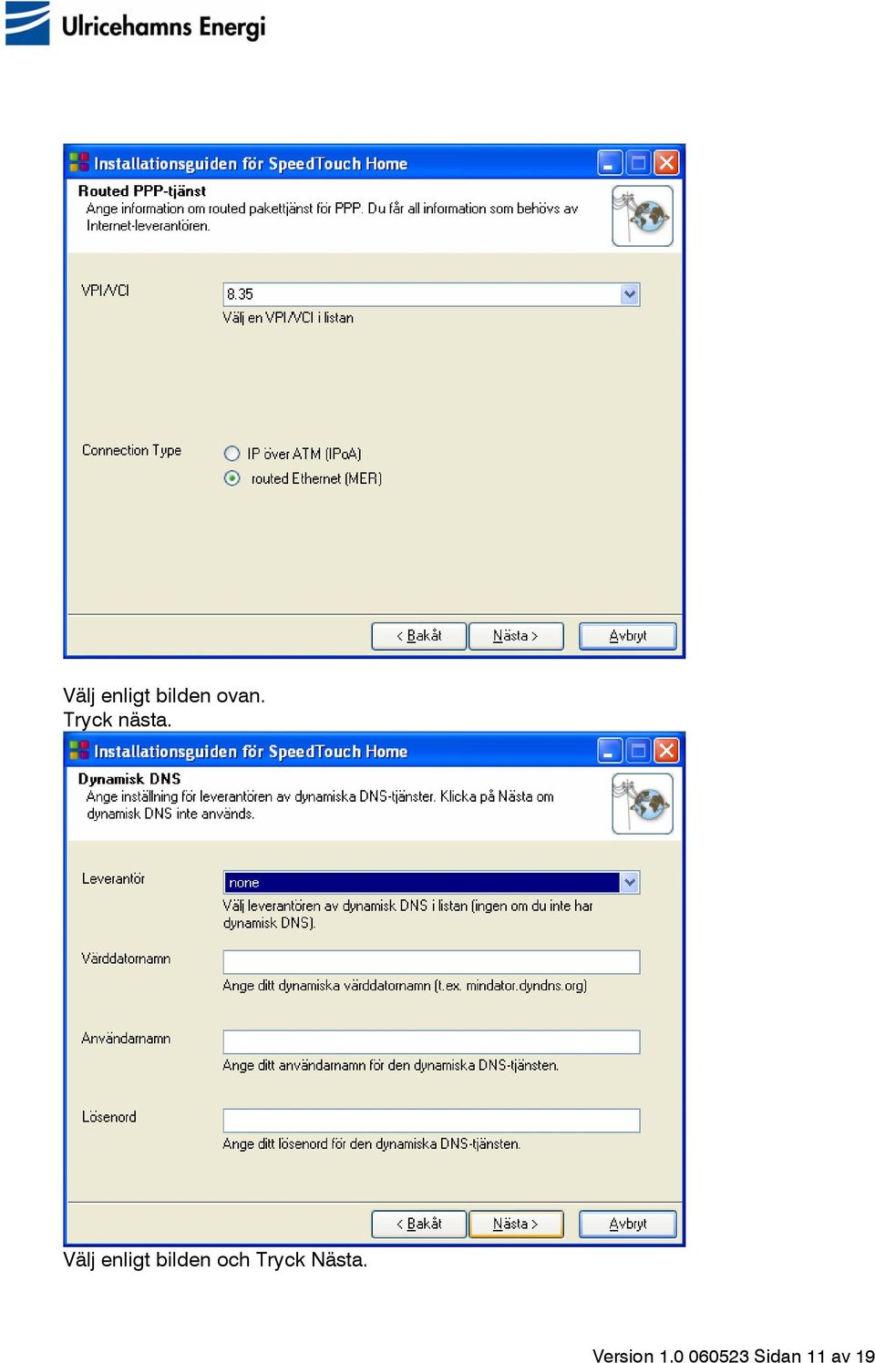875x1363 pixels.
Task: Select the routed Ethernet (MER) option
Action: pos(232,478)
